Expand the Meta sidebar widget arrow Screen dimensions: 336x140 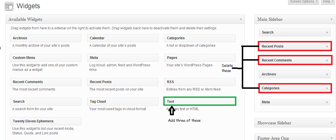point(327,102)
